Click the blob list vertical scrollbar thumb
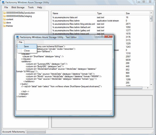Image resolution: width=156 pixels, height=135 pixels. click(151, 18)
